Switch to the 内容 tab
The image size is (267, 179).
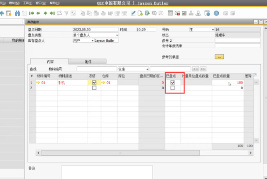(50, 62)
